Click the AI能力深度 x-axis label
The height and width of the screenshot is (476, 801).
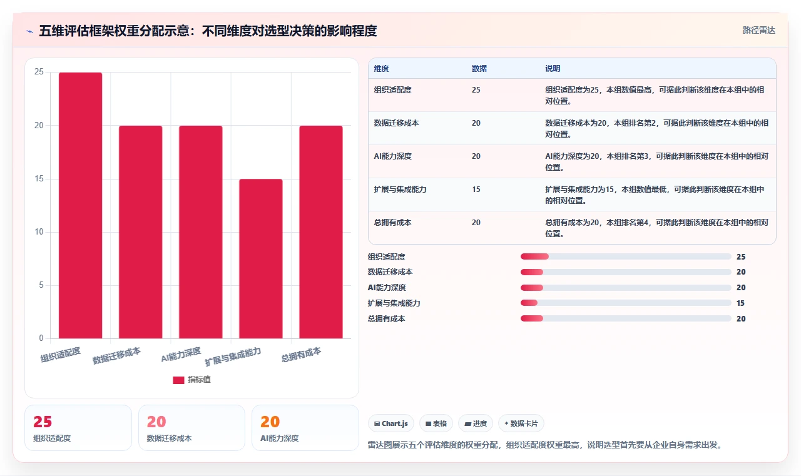(181, 355)
